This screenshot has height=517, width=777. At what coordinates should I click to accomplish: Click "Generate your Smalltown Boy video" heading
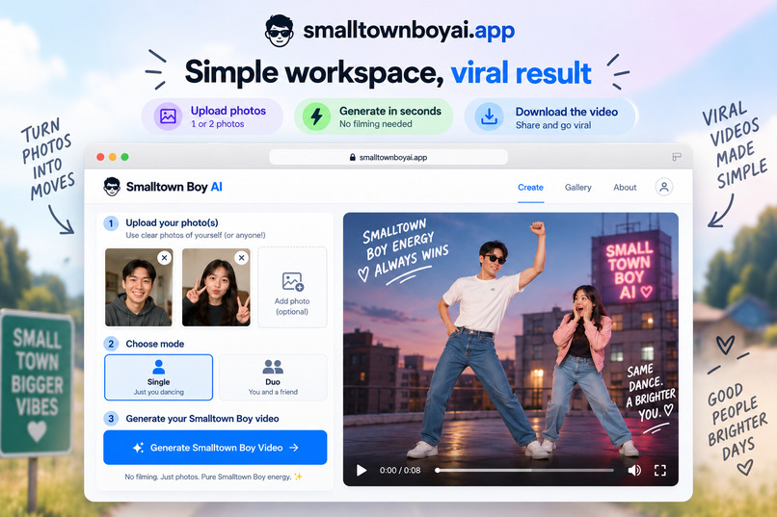click(x=202, y=419)
